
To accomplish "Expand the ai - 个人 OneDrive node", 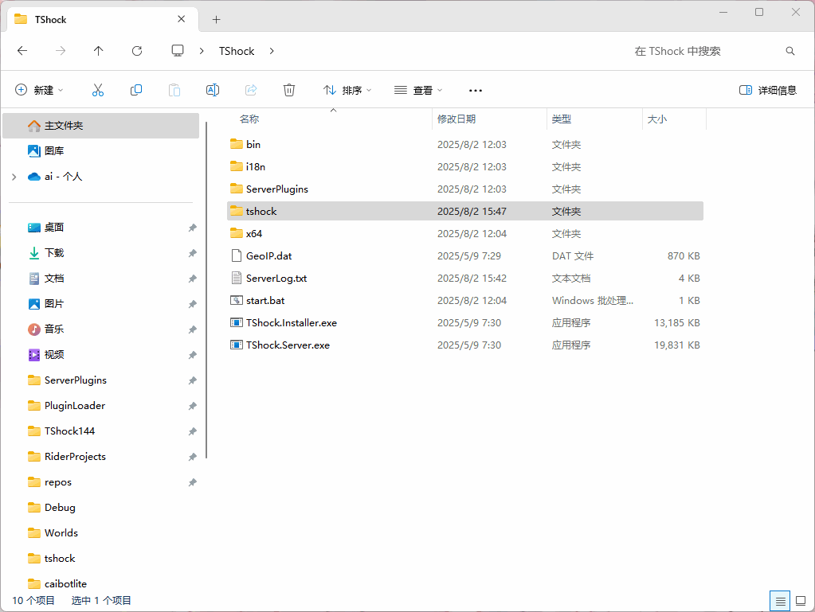I will point(14,177).
